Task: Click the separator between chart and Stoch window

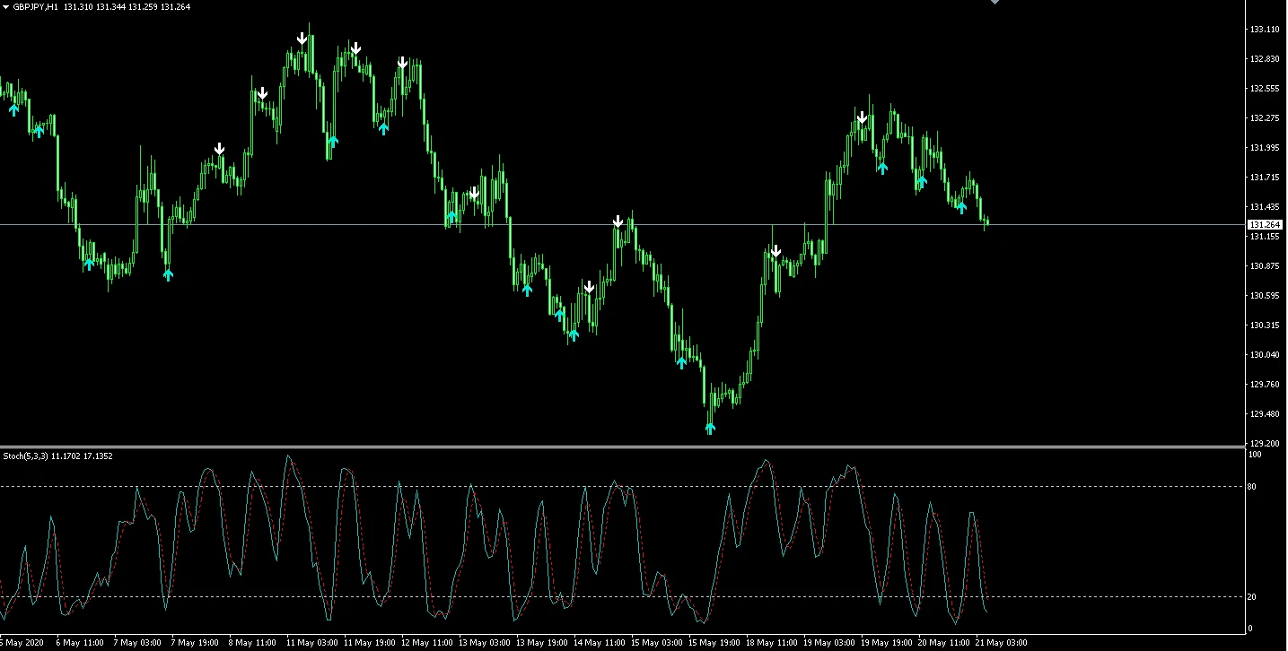Action: point(628,447)
